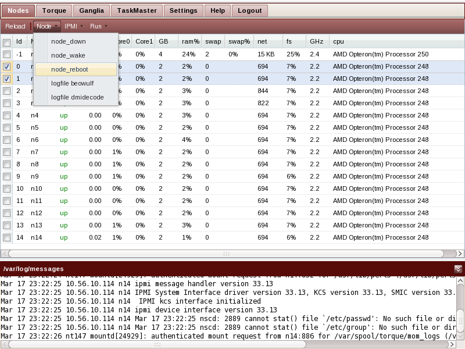Click the 'ipmi message handler version' log line
This screenshot has height=349, width=465.
137,284
